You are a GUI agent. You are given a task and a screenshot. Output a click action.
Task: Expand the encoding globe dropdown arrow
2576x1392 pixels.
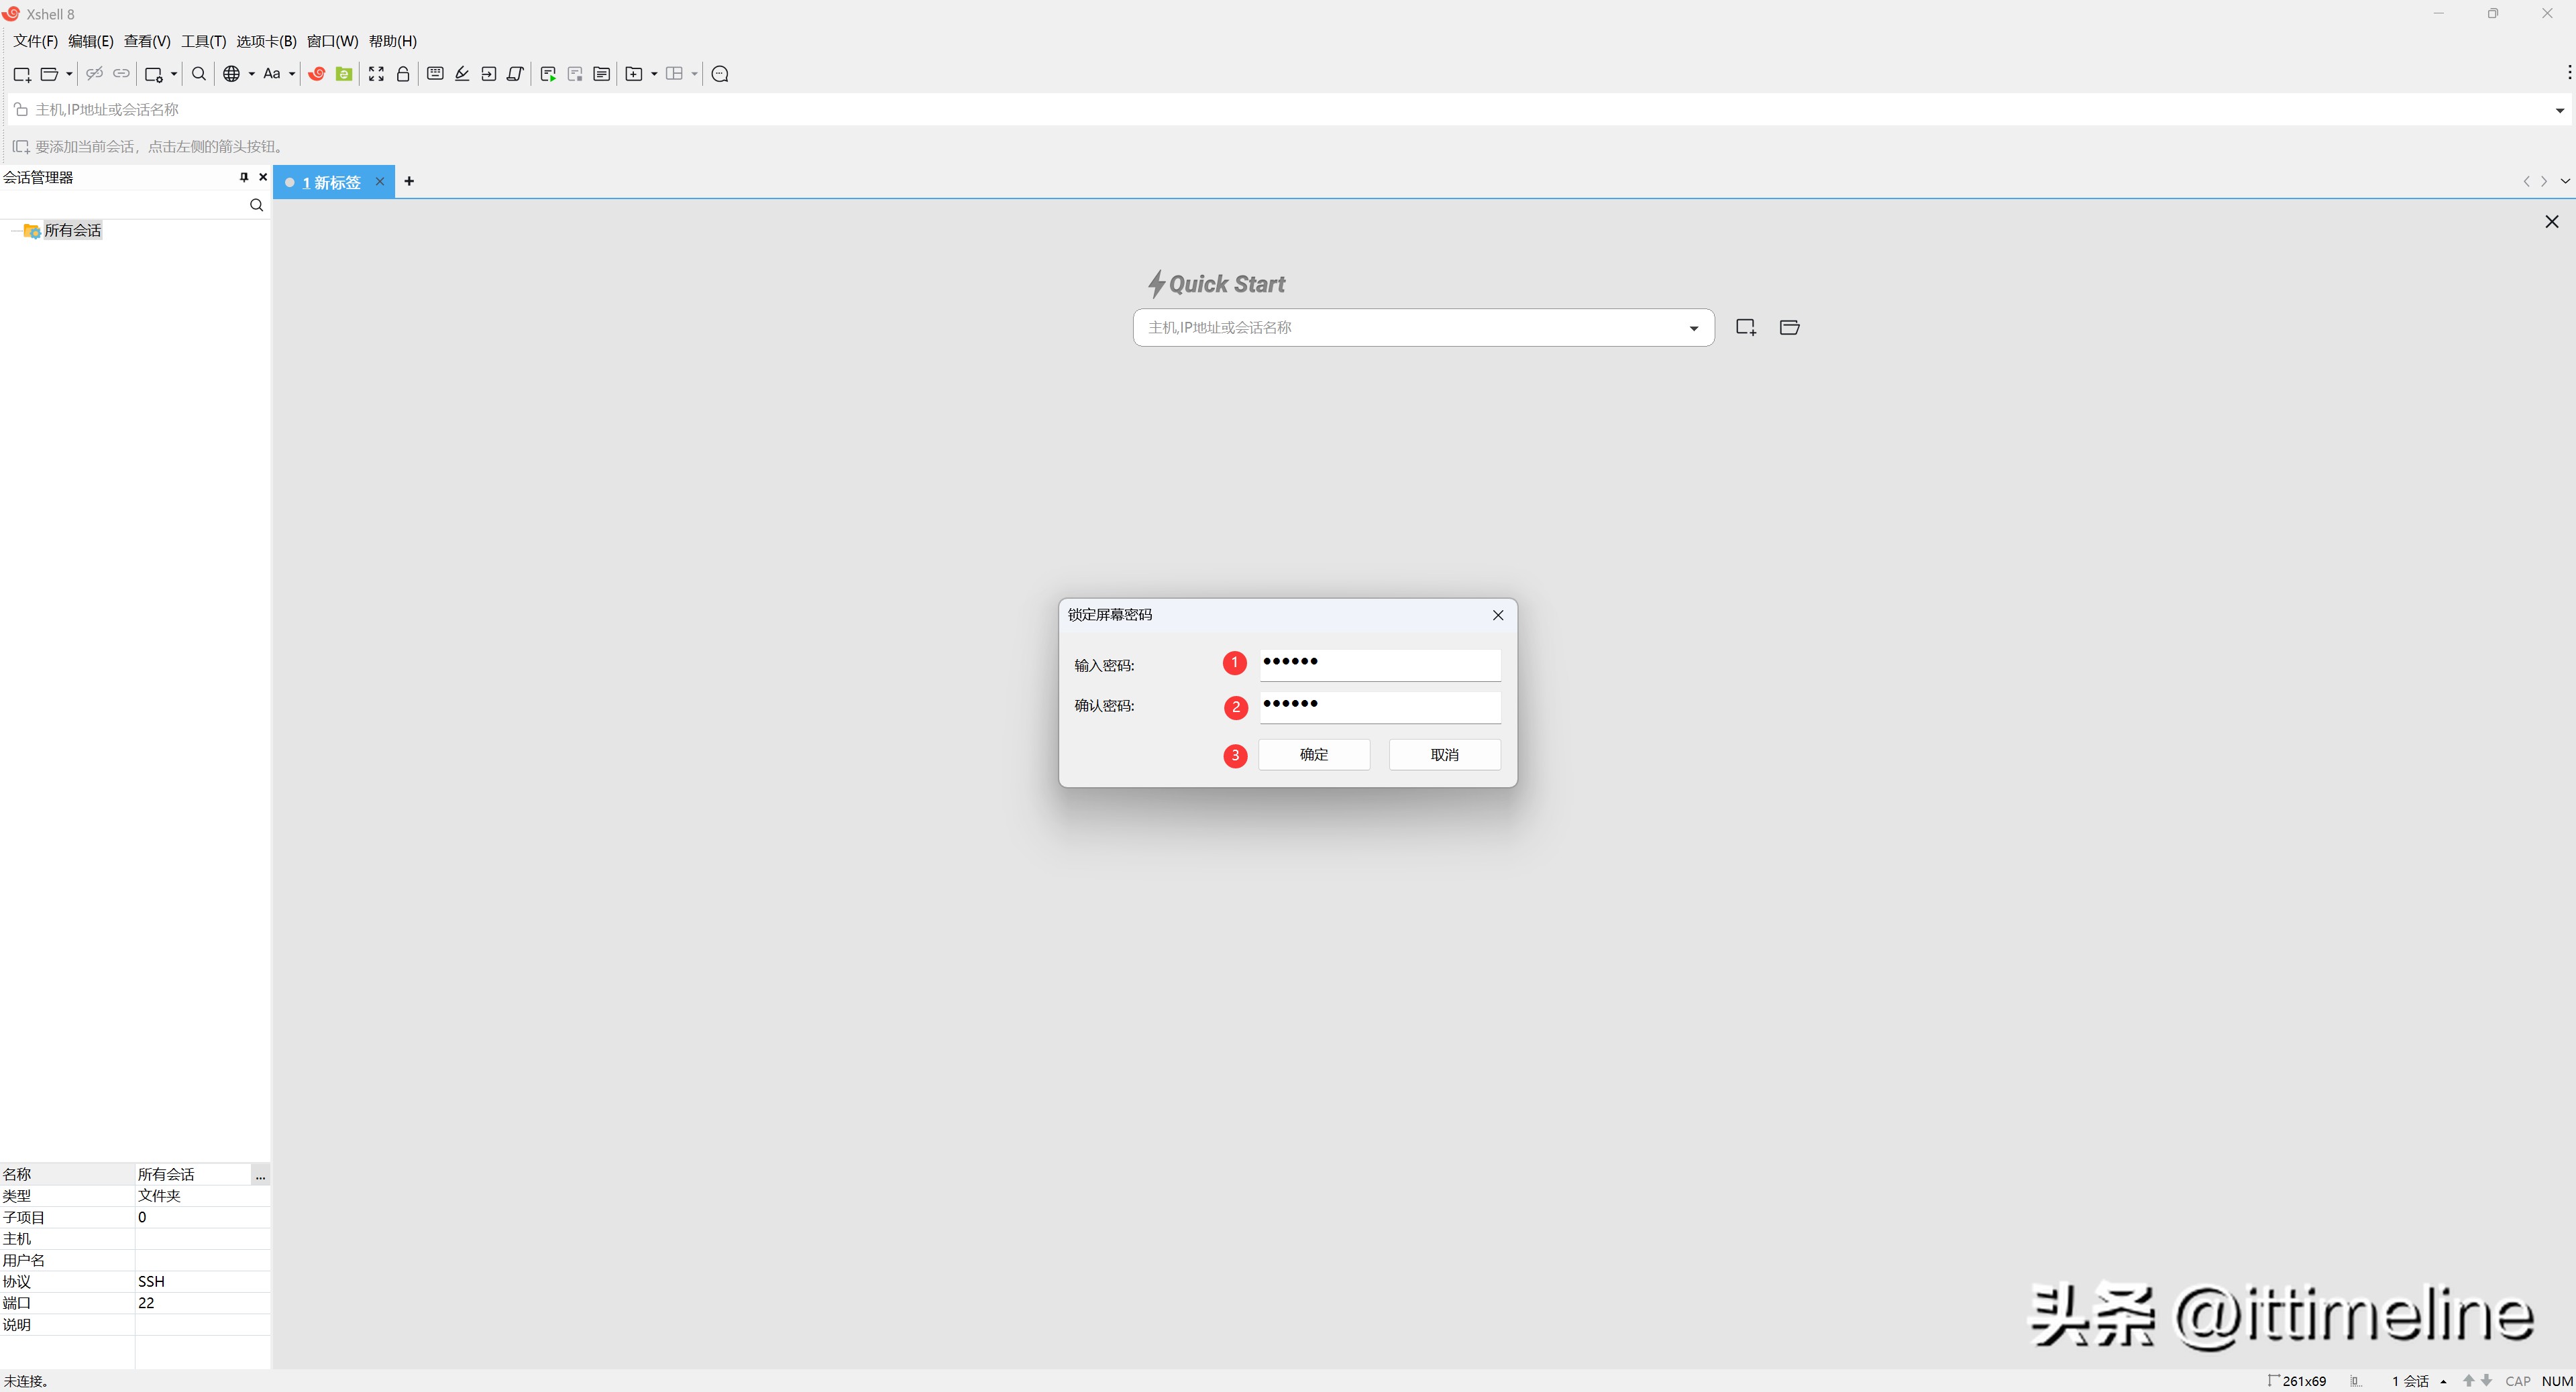[x=252, y=74]
